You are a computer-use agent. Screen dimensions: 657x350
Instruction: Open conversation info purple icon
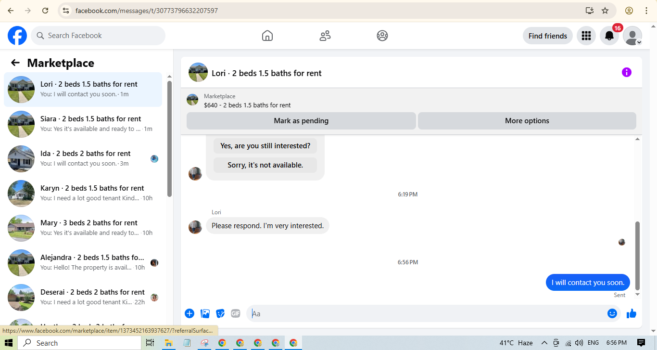(626, 72)
